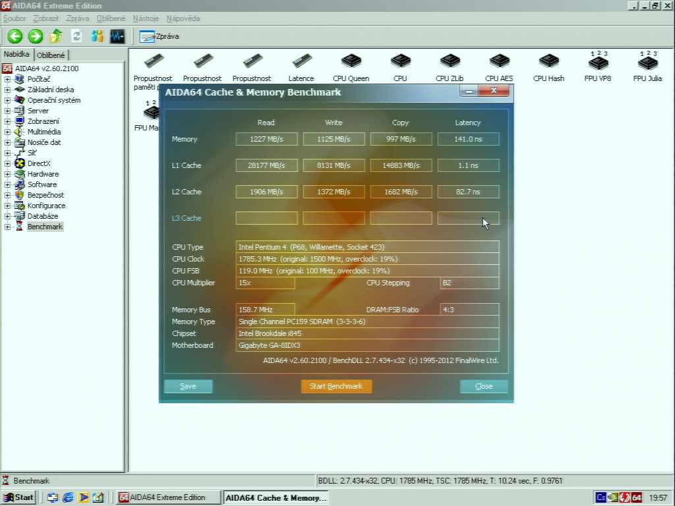Open the second Propustnost memory benchmark icon
The height and width of the screenshot is (506, 675).
[202, 67]
